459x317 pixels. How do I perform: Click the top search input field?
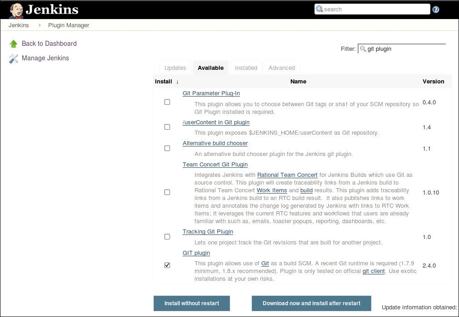point(375,10)
